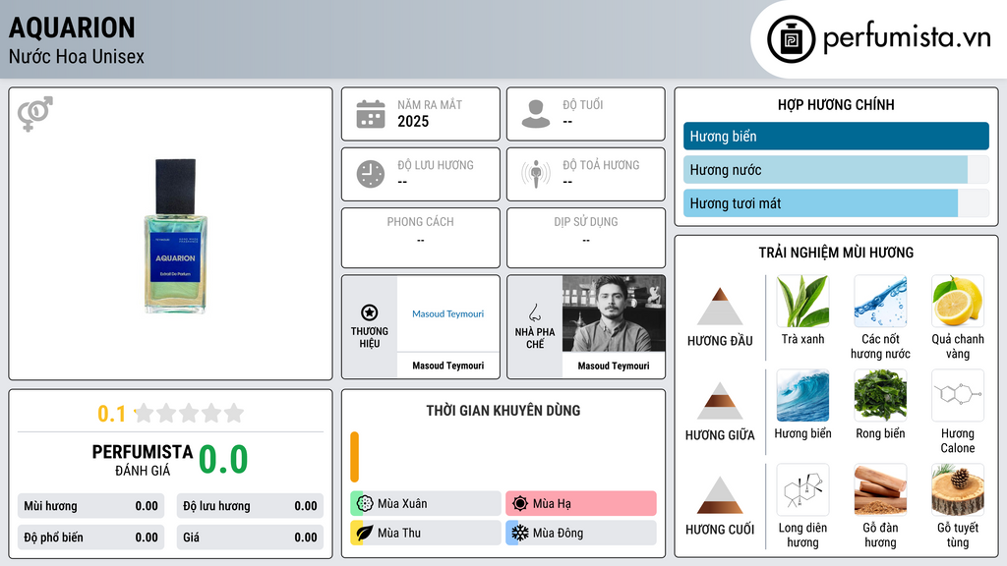
Task: Click the perfumista.vn site name
Action: [907, 38]
